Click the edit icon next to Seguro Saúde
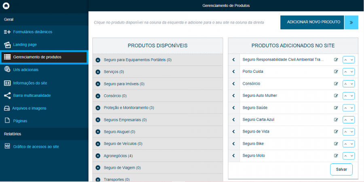This screenshot has height=182, width=364. [x=336, y=108]
